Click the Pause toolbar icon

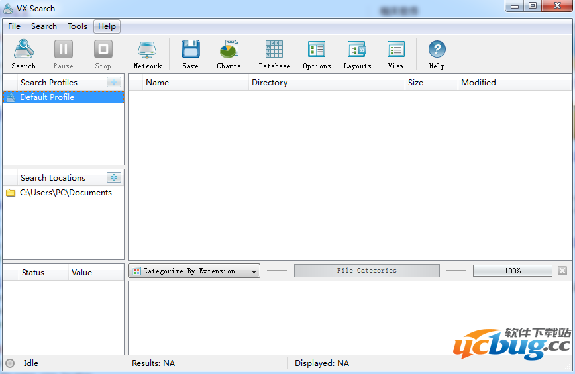click(64, 54)
